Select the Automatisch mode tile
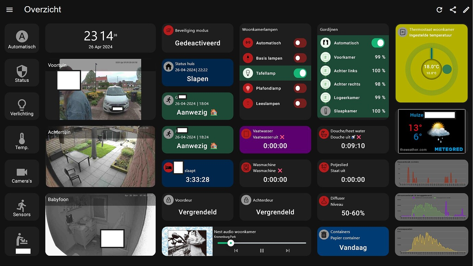The height and width of the screenshot is (266, 473). point(22,39)
